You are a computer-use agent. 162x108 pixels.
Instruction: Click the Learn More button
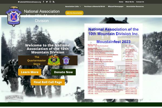[x=30, y=72]
